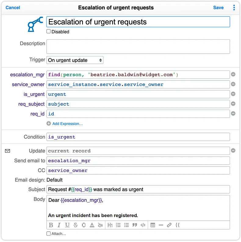Click into the email Body editor
The width and height of the screenshot is (241, 242).
point(138,208)
